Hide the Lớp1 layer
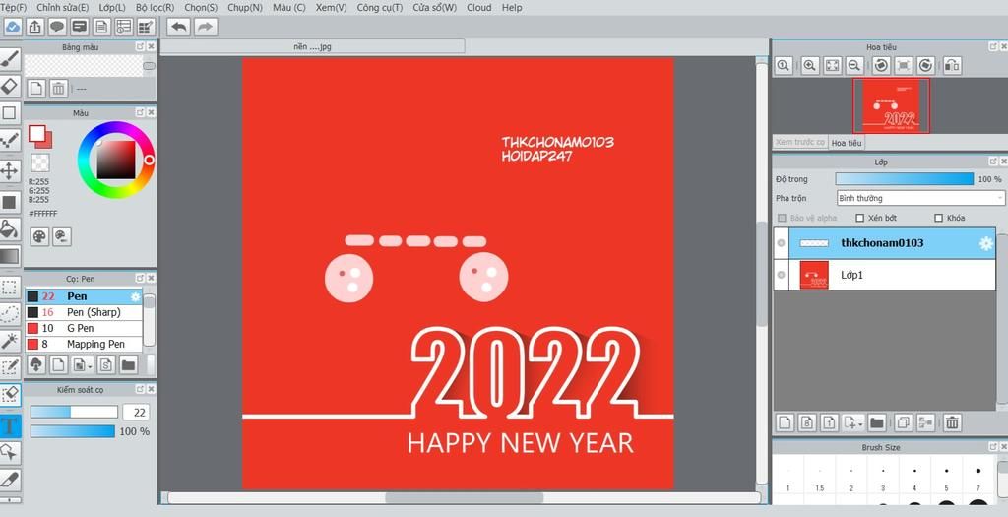The width and height of the screenshot is (1008, 517). 781,275
